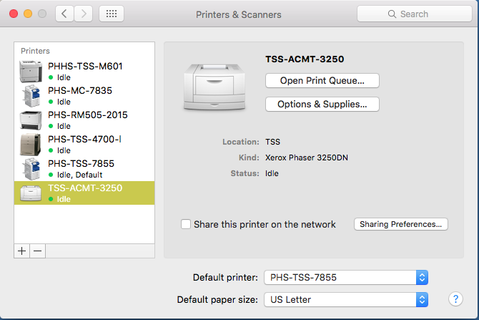
Task: Click the PHS-RM505-2015 printer icon
Action: point(32,120)
